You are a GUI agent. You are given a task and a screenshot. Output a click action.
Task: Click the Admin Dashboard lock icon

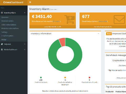tap(2, 50)
